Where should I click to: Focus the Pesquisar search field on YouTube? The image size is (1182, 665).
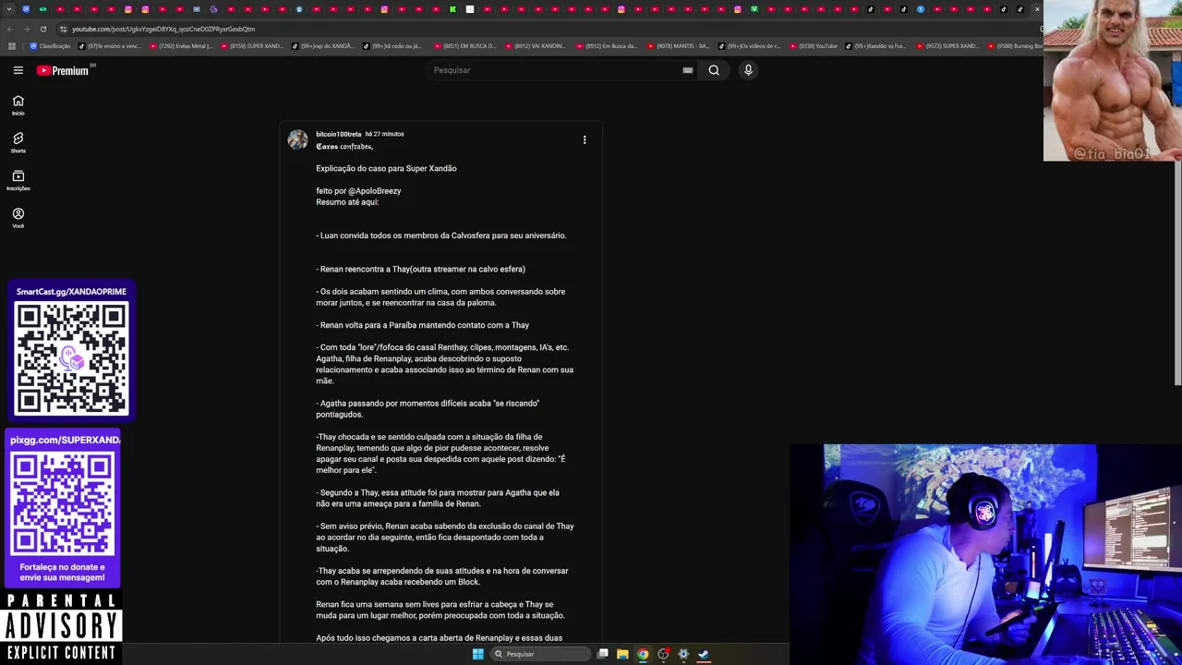(x=554, y=70)
